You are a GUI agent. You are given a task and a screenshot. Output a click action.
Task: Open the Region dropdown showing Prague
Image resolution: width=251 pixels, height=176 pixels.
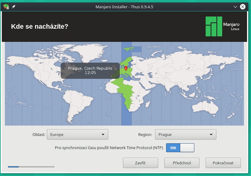[x=185, y=134]
